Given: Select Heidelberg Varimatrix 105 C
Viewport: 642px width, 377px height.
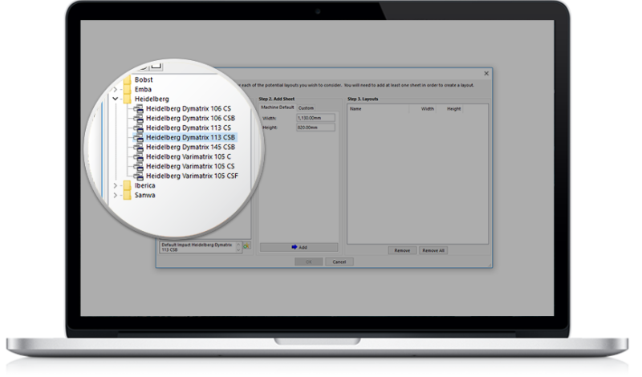Looking at the screenshot, I should click(189, 156).
